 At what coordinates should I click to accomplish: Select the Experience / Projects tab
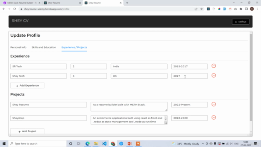click(x=74, y=47)
